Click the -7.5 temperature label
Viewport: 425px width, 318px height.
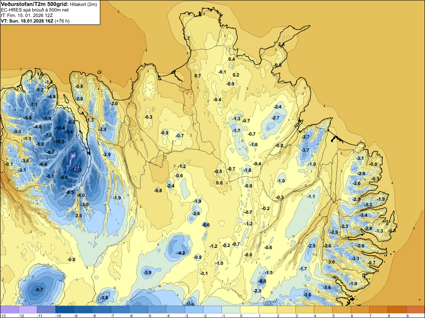[x=48, y=135]
